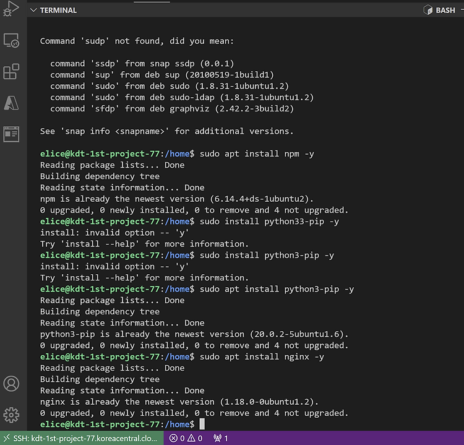Click 'npm is already the newest version' line
This screenshot has width=464, height=445.
(177, 199)
